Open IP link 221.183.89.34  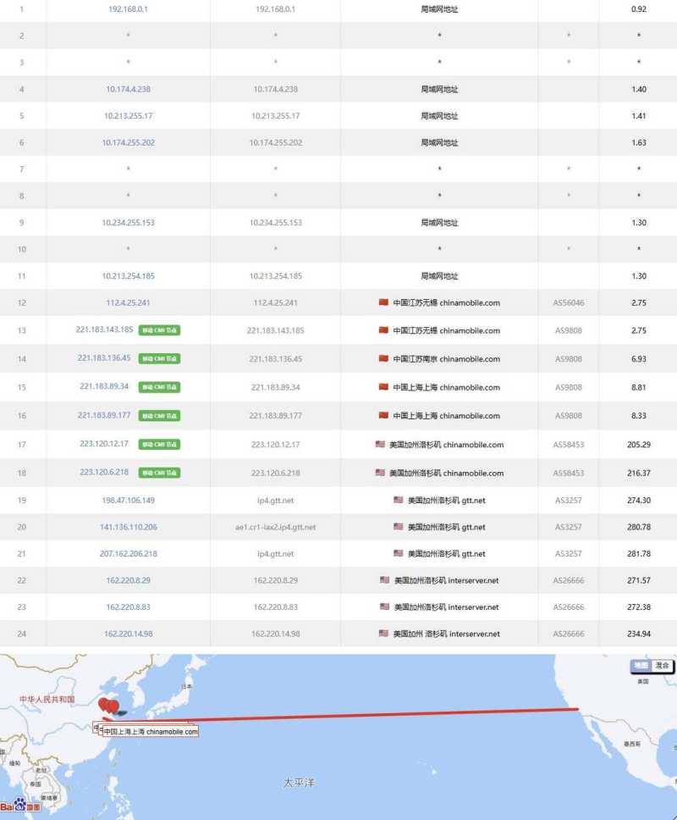[x=104, y=386]
